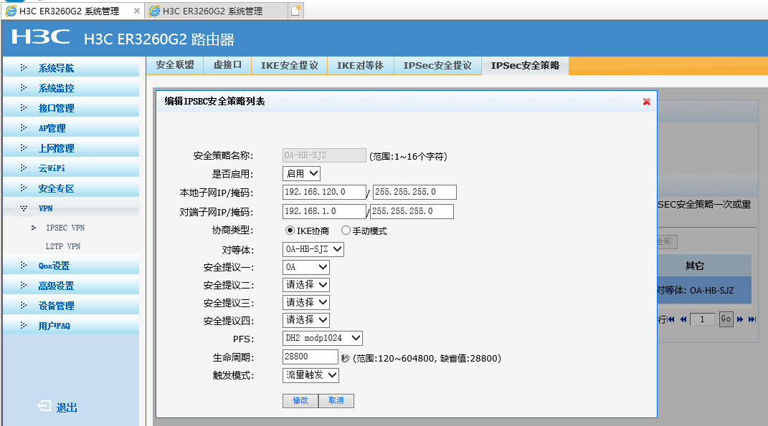Select IKE协商 negotiation type
Viewport: 768px width, 426px height.
290,231
